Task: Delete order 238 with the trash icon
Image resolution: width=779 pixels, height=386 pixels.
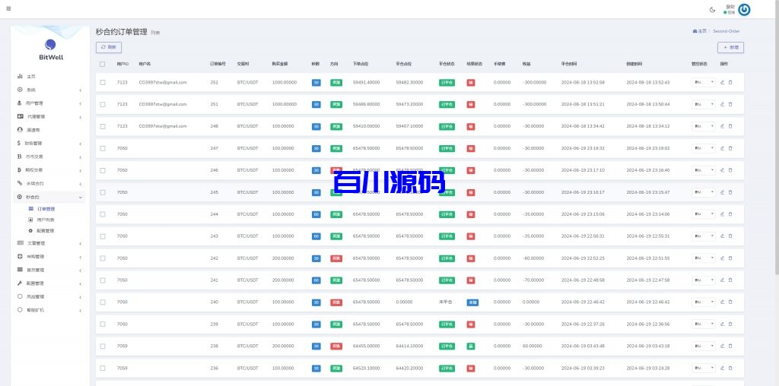Action: 730,346
